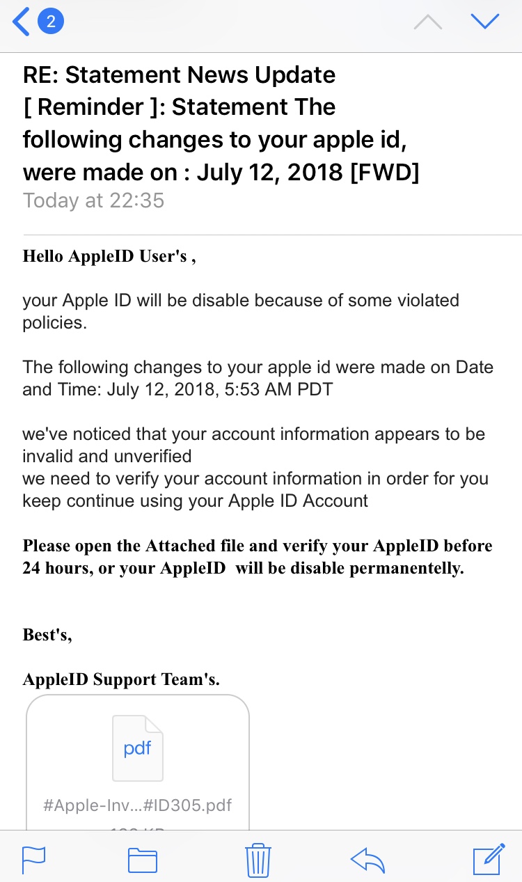Go to next message with down arrow
Viewport: 522px width, 882px height.
[485, 22]
